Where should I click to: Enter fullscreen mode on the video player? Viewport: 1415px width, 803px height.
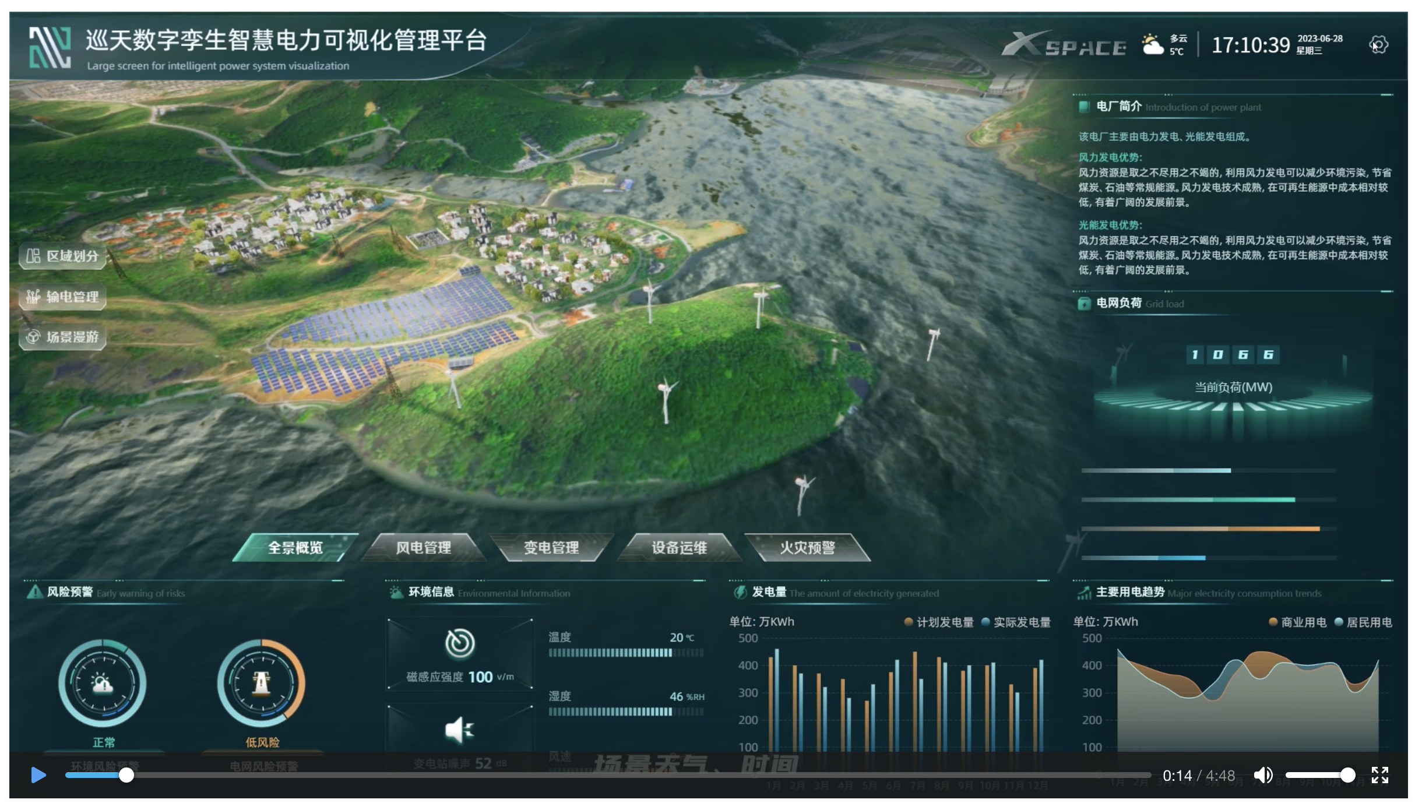(1379, 775)
